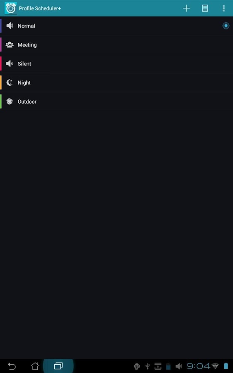Choose the Night profile entry
233x373 pixels.
pos(116,82)
